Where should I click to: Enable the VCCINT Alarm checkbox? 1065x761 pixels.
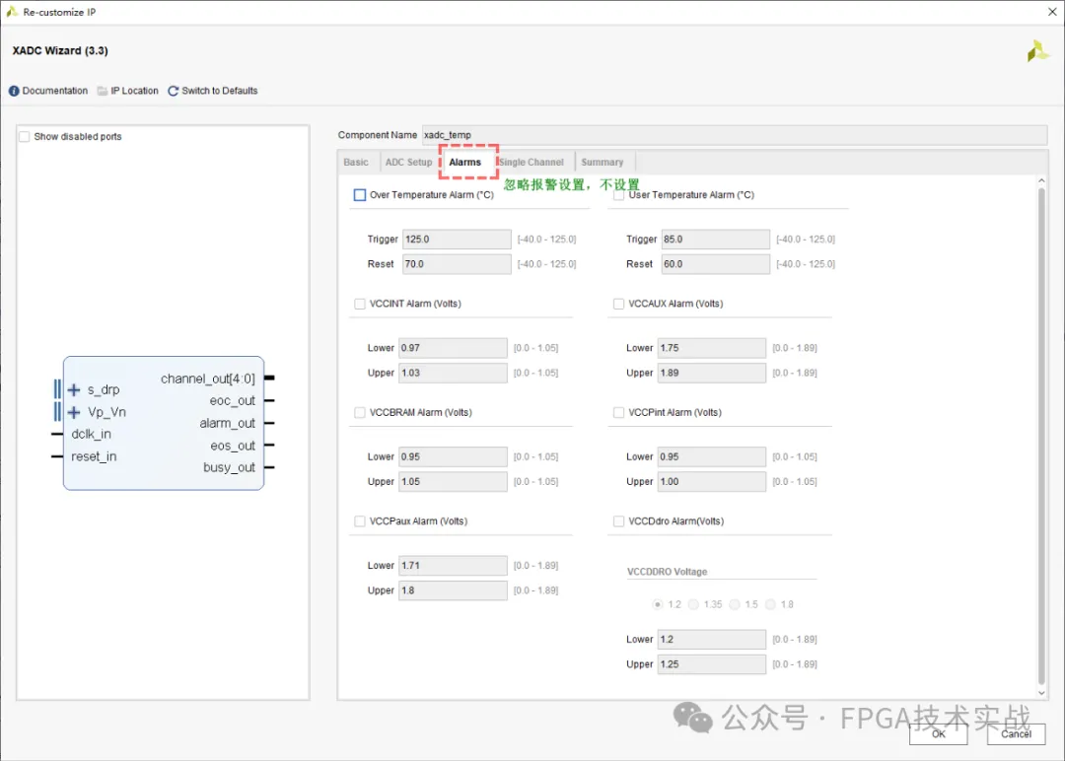tap(360, 304)
